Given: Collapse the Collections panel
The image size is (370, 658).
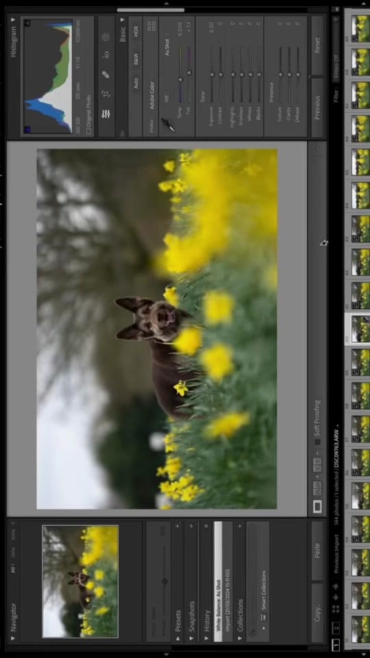Looking at the screenshot, I should coord(241,638).
